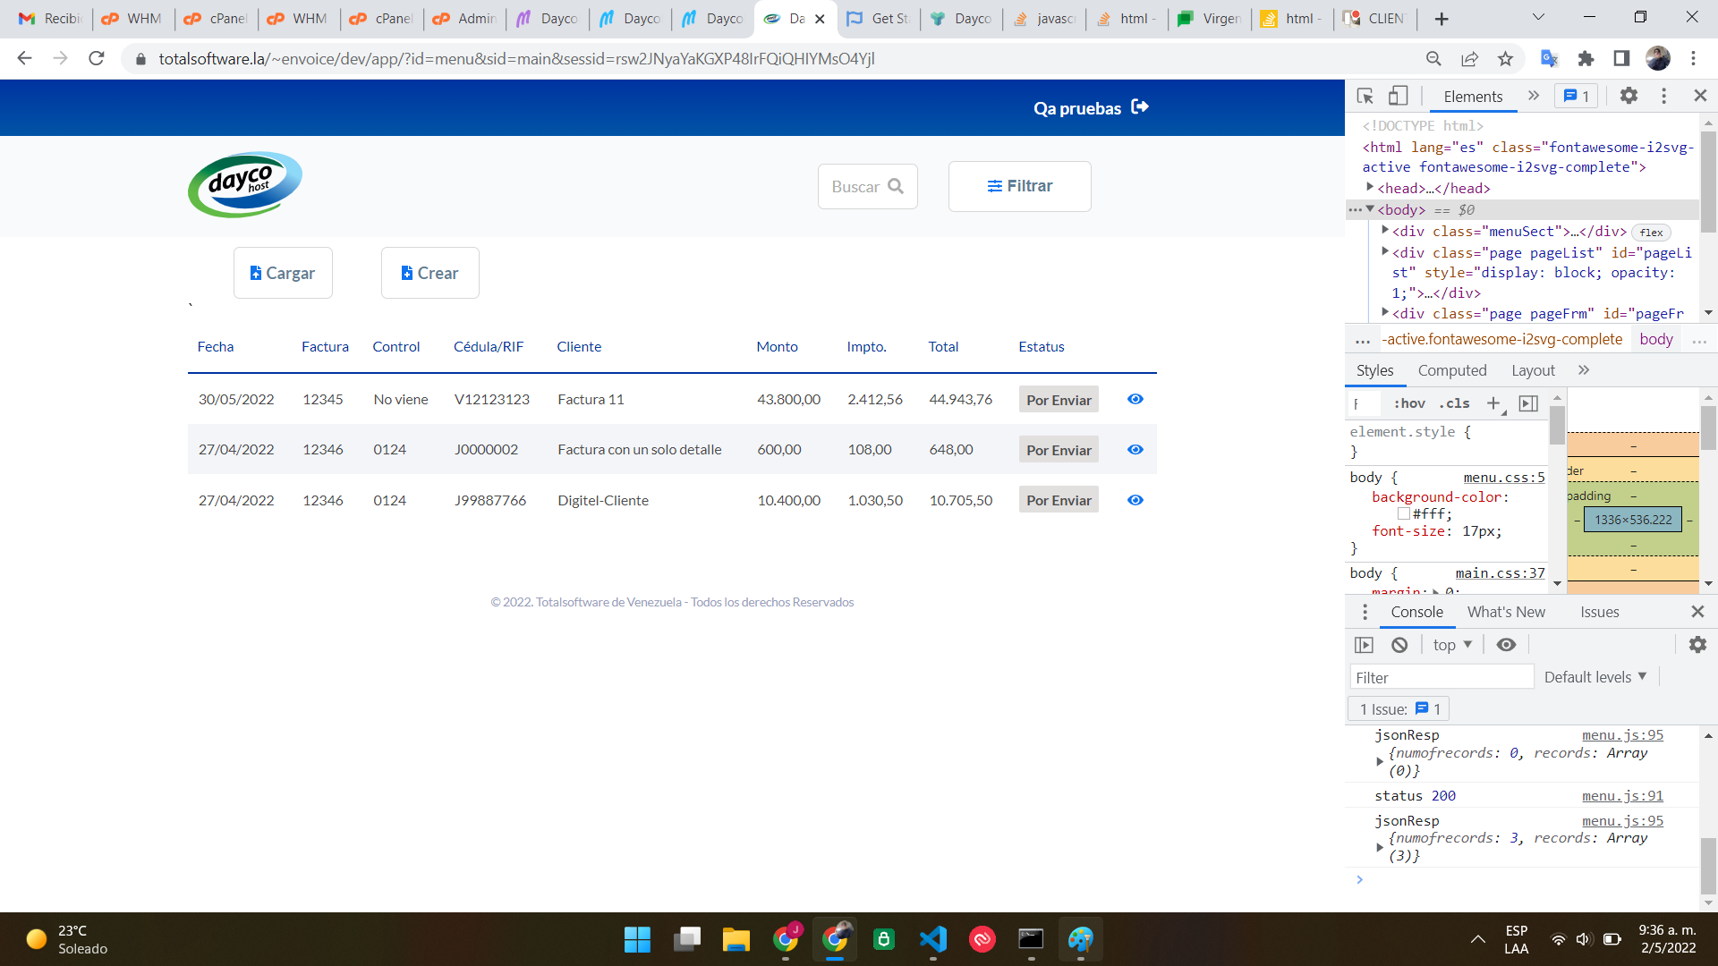Switch to the Computed styles tab

pyautogui.click(x=1451, y=370)
